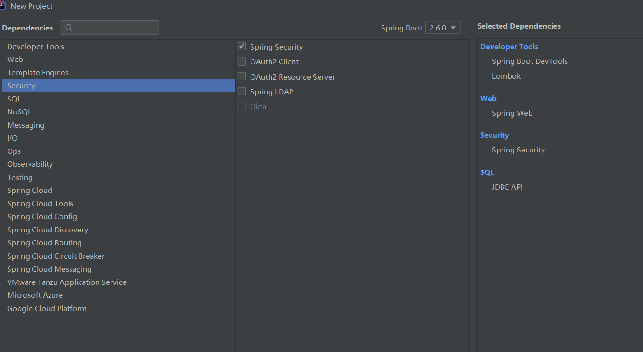The image size is (643, 352).
Task: Select the Messaging category
Action: [x=119, y=125]
